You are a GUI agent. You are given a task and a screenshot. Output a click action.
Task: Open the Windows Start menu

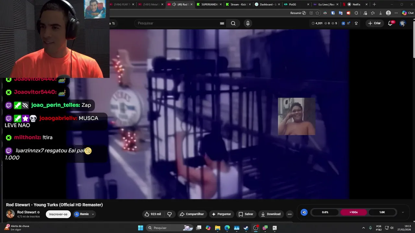pyautogui.click(x=140, y=228)
